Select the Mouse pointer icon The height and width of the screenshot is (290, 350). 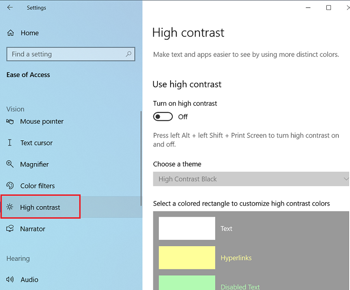click(10, 121)
